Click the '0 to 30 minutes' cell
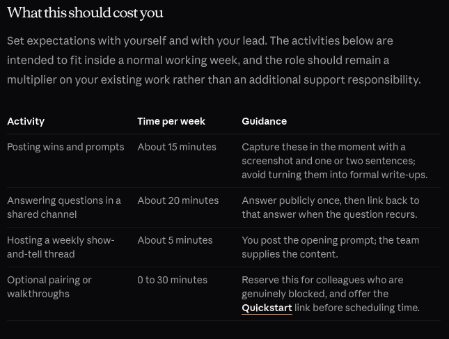The width and height of the screenshot is (449, 339). point(172,280)
